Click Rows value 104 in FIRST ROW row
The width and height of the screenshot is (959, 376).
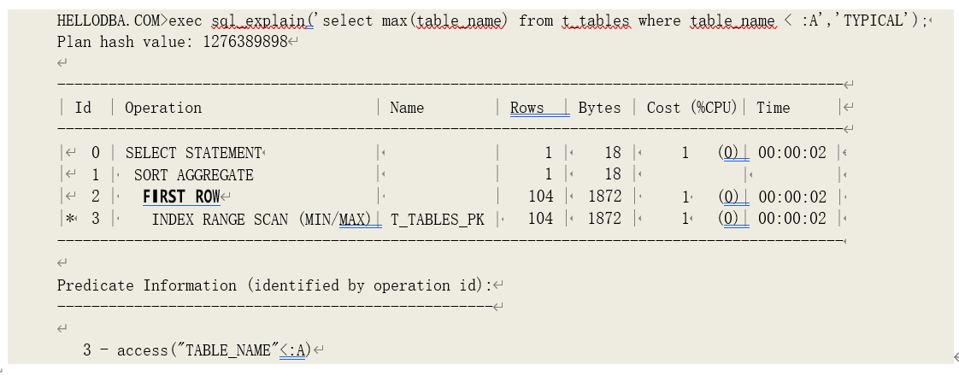(541, 197)
